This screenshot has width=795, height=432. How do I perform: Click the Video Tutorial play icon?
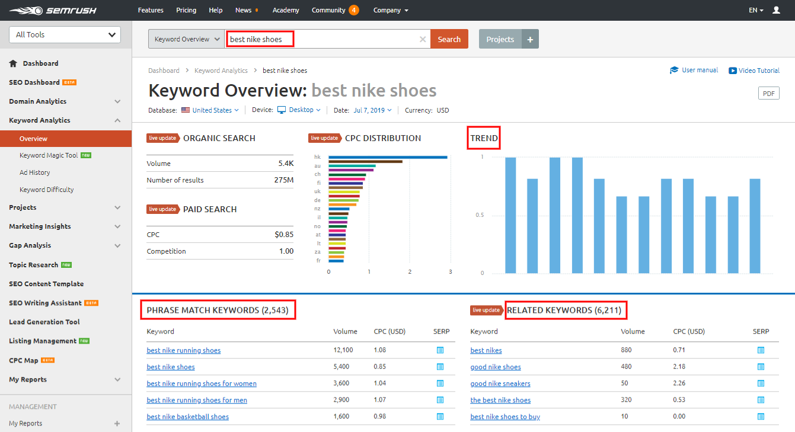[x=732, y=71]
